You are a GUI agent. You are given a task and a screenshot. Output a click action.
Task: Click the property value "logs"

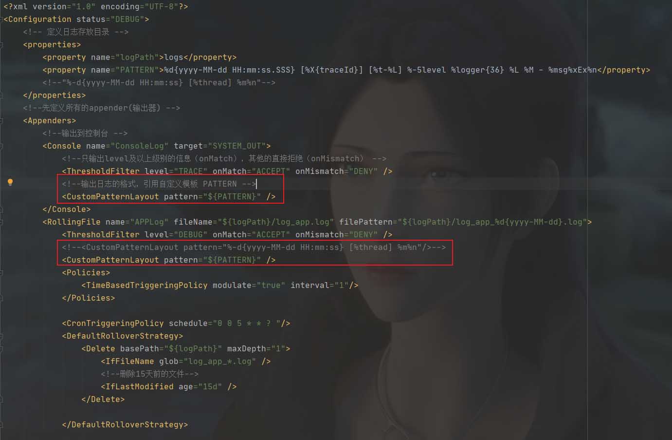174,57
